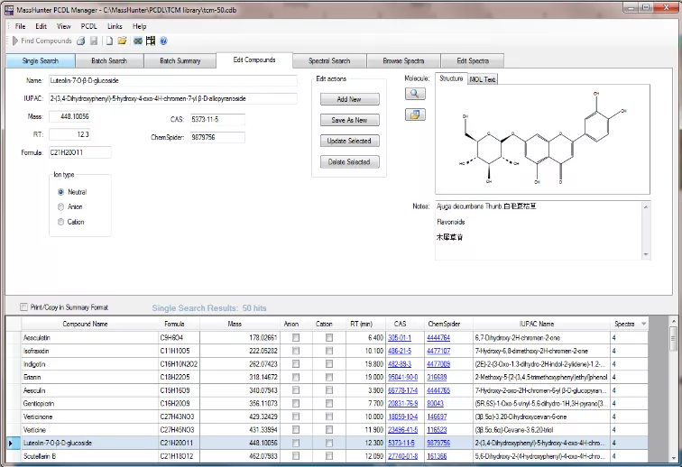
Task: Click the green database icon in toolbar
Action: click(x=138, y=41)
